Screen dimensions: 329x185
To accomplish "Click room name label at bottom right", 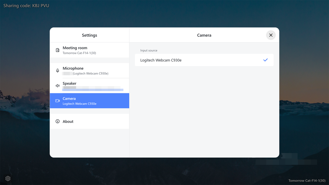I will 307,181.
